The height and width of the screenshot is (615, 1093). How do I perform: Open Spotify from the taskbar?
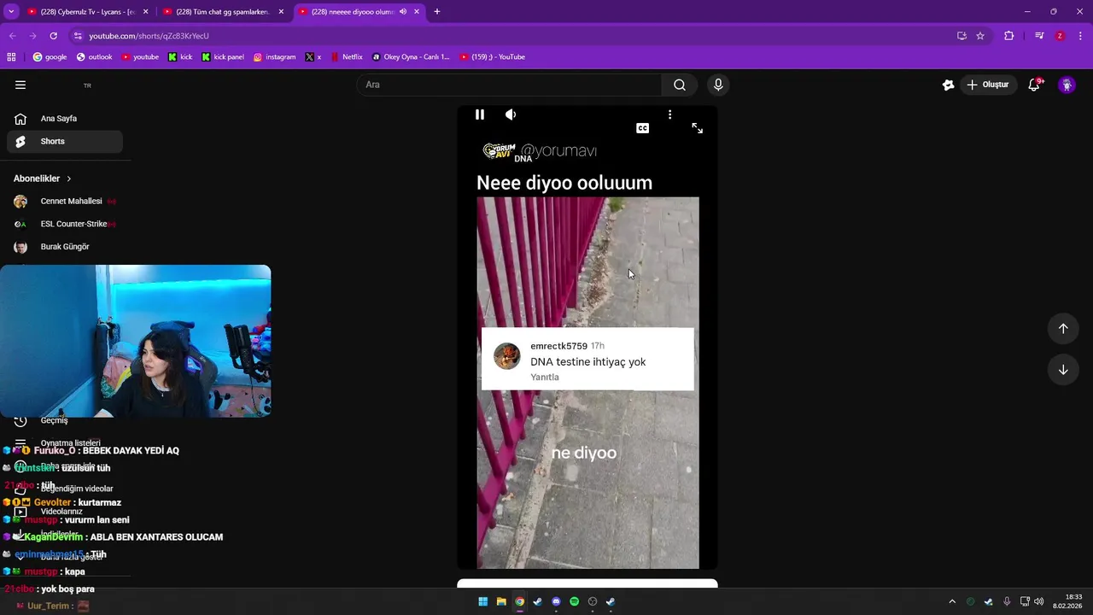575,602
